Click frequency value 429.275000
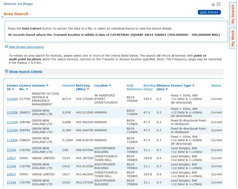Screen dimensions: 238x189 [x=85, y=99]
